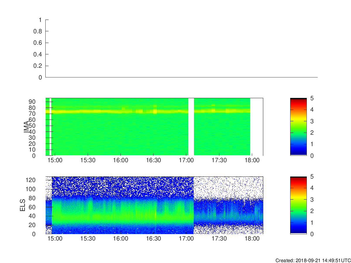Click 15:00 time label under ELS panel
This screenshot has height=263, width=351.
pyautogui.click(x=55, y=238)
